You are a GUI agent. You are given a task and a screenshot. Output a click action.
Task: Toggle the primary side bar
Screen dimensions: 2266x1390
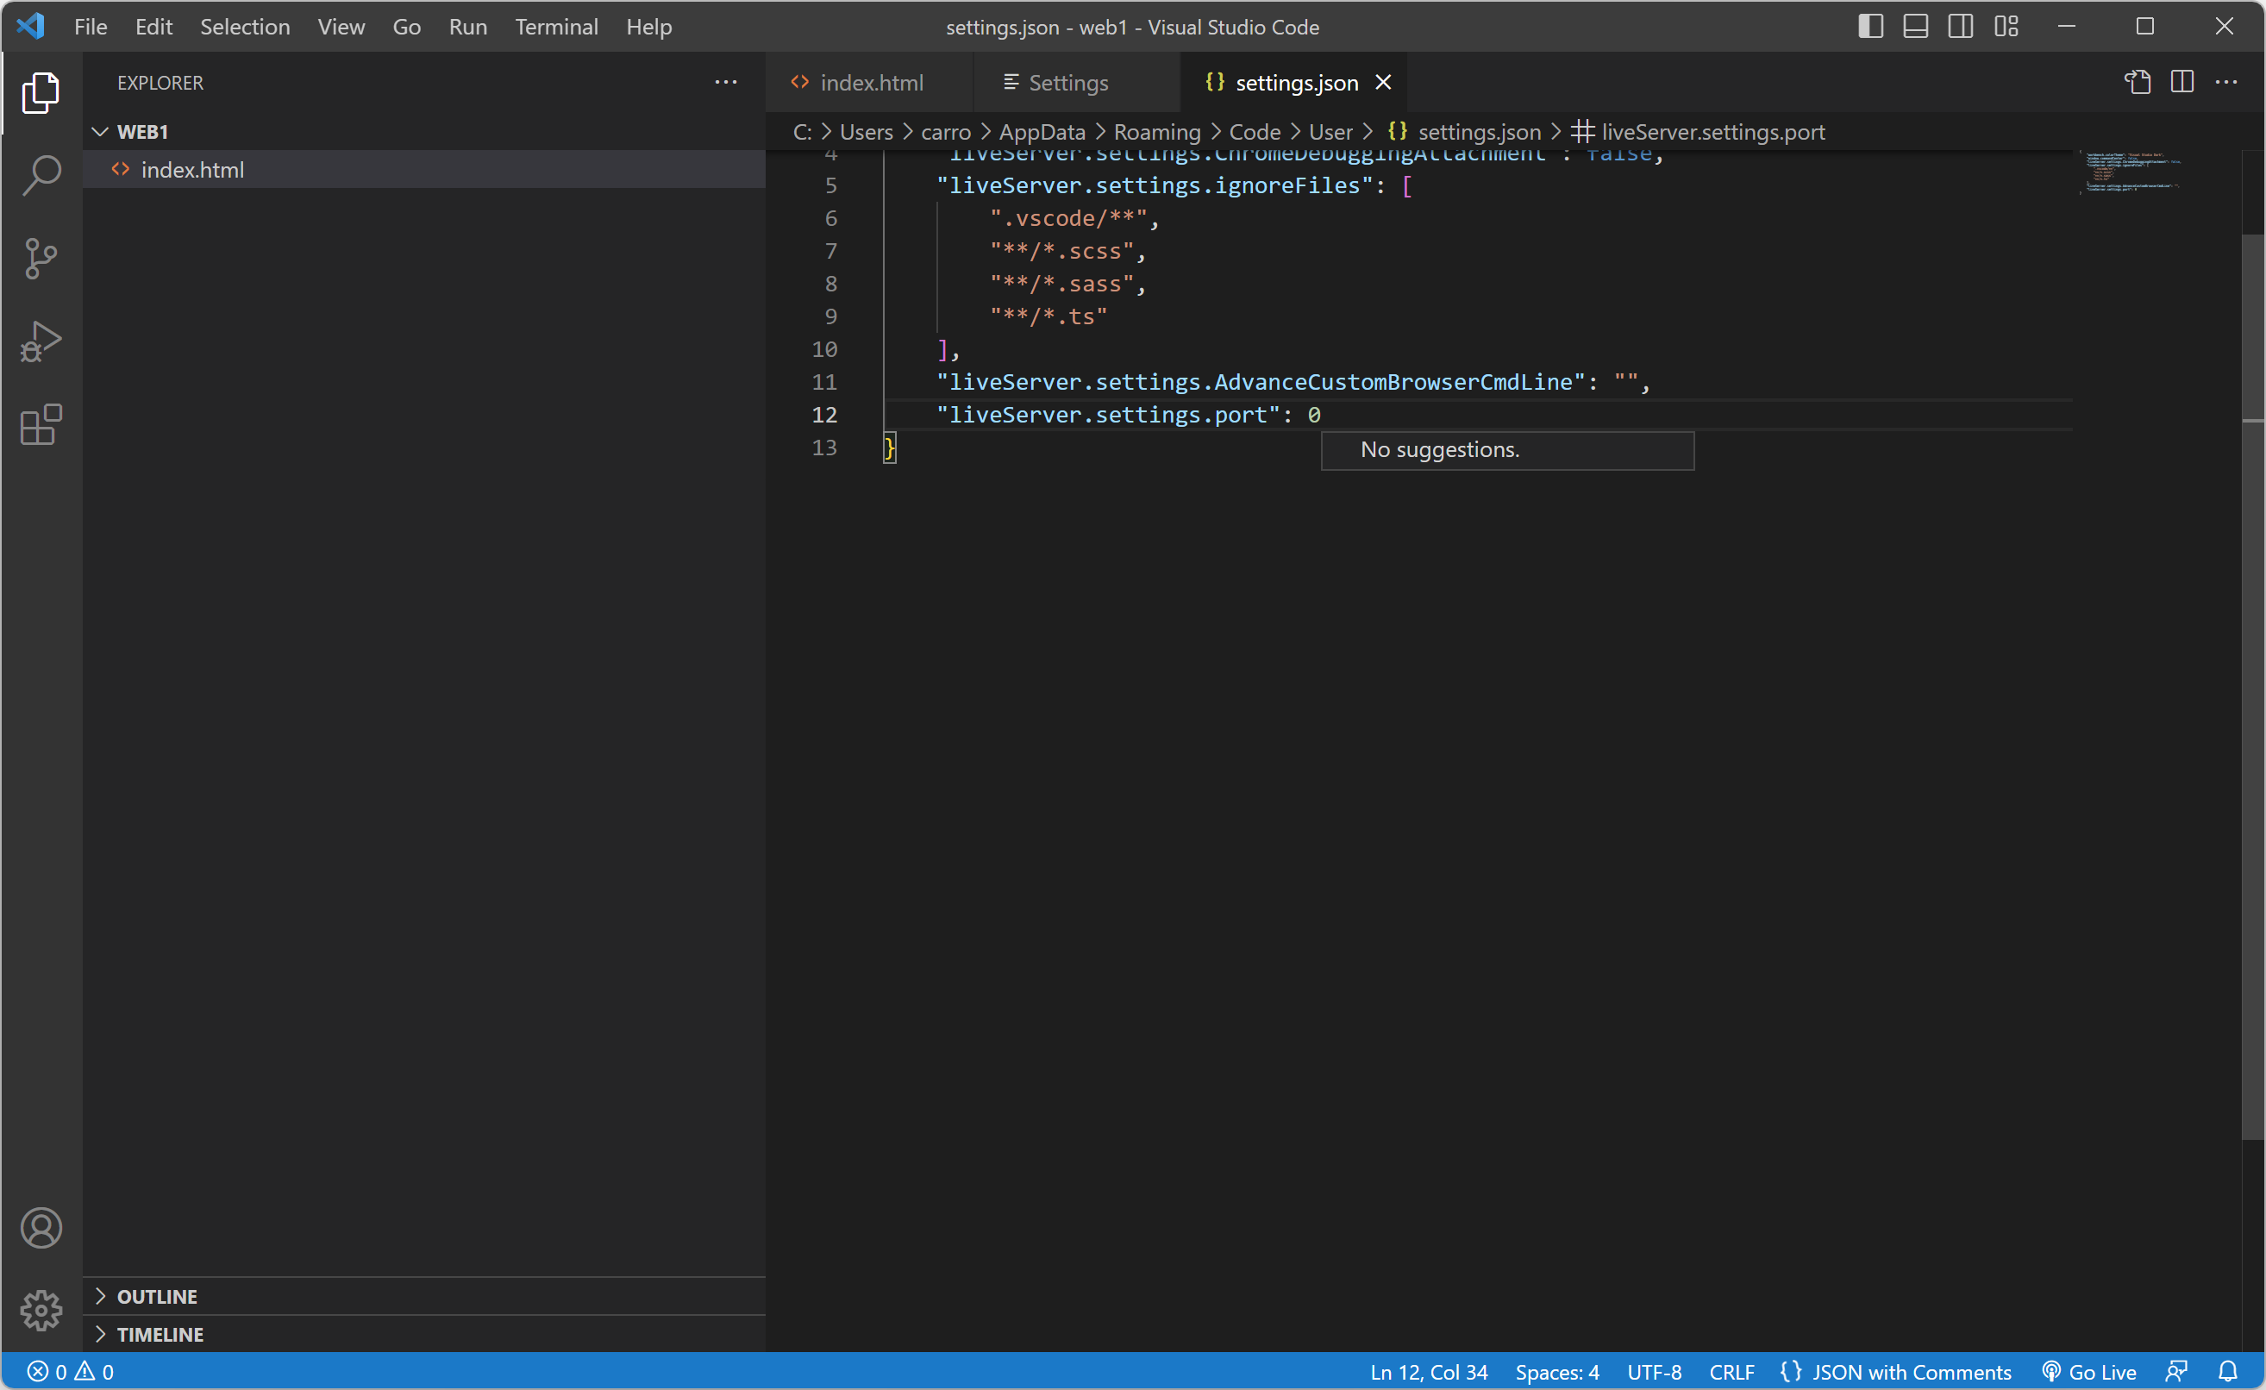tap(1869, 27)
